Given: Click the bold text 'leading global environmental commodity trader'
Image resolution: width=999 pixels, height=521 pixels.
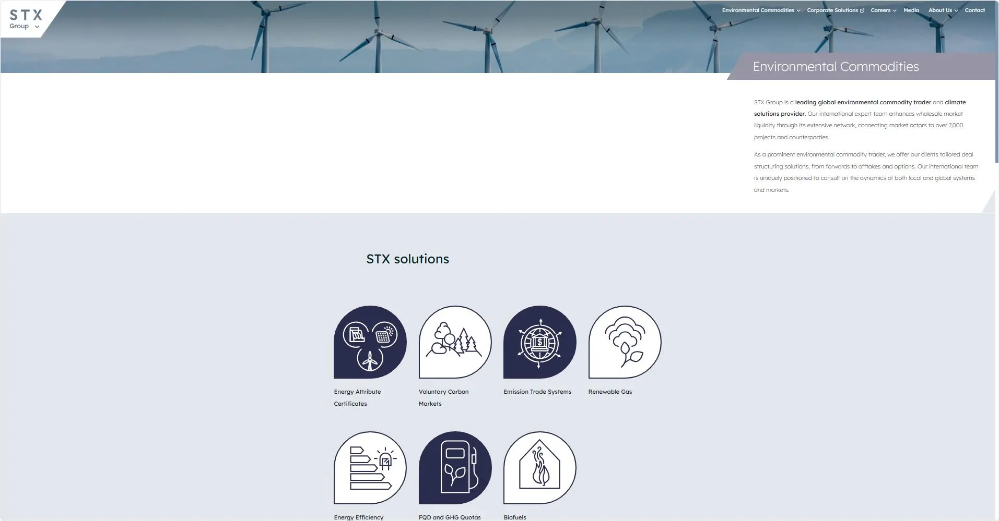Looking at the screenshot, I should point(863,102).
